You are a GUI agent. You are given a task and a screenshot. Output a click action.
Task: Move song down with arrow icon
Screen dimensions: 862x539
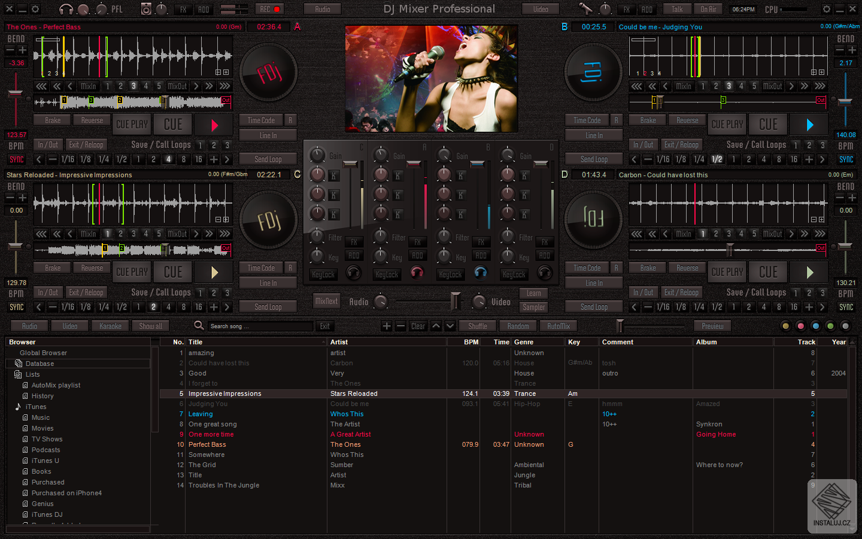(450, 326)
